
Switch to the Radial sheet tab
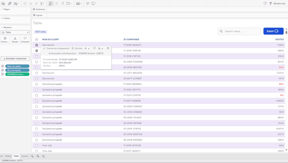pyautogui.click(x=8, y=156)
